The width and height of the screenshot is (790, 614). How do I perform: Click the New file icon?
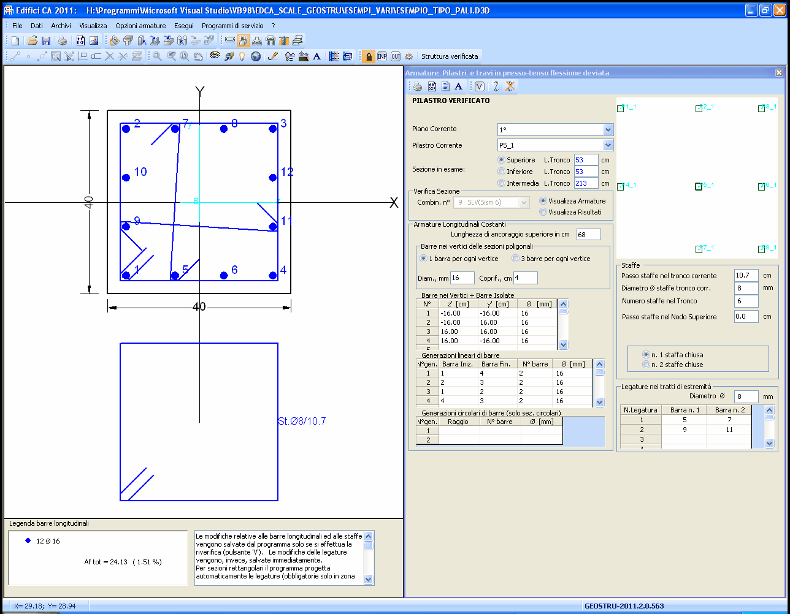click(15, 41)
